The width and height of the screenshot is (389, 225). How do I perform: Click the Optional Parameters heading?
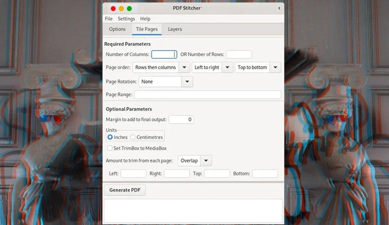click(129, 109)
